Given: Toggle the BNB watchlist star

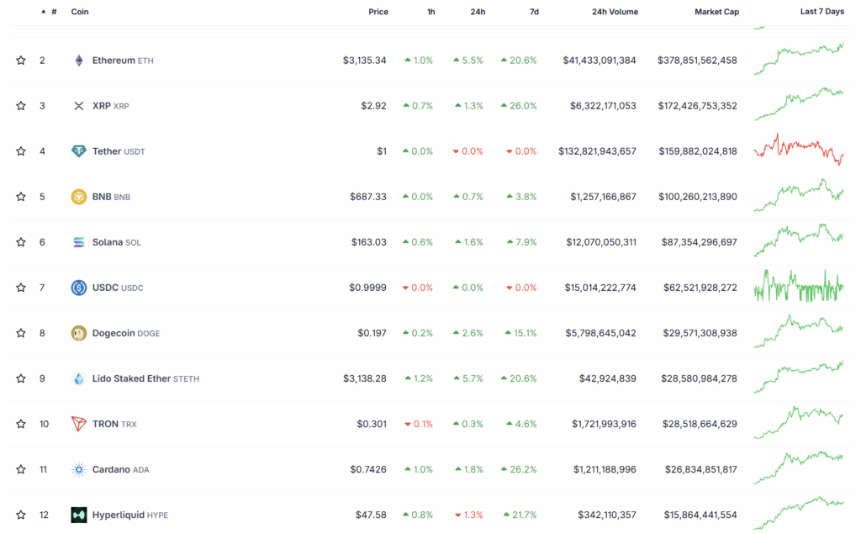Looking at the screenshot, I should click(x=21, y=197).
